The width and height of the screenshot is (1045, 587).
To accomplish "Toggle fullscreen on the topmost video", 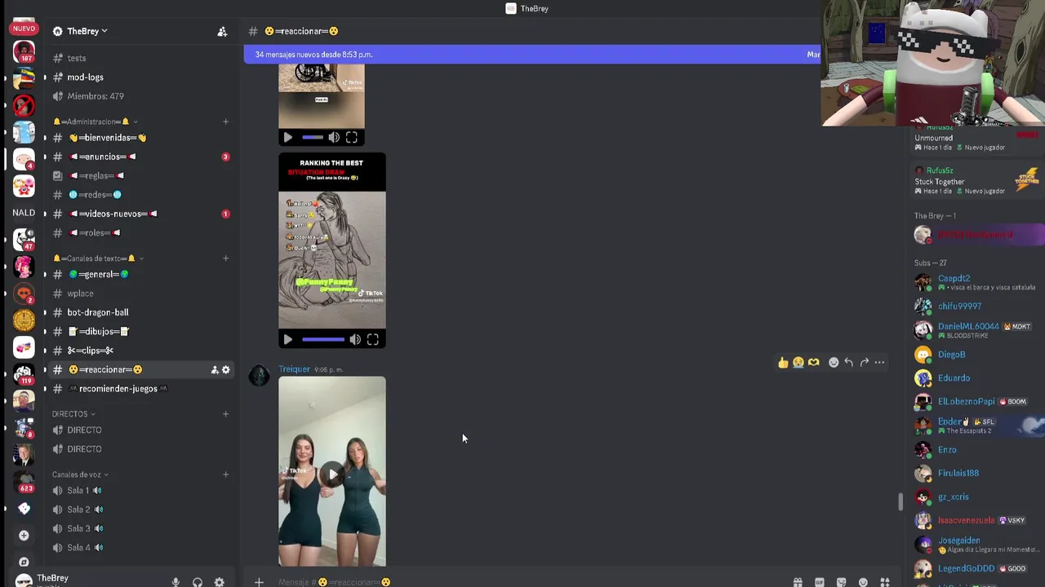I will tap(352, 138).
